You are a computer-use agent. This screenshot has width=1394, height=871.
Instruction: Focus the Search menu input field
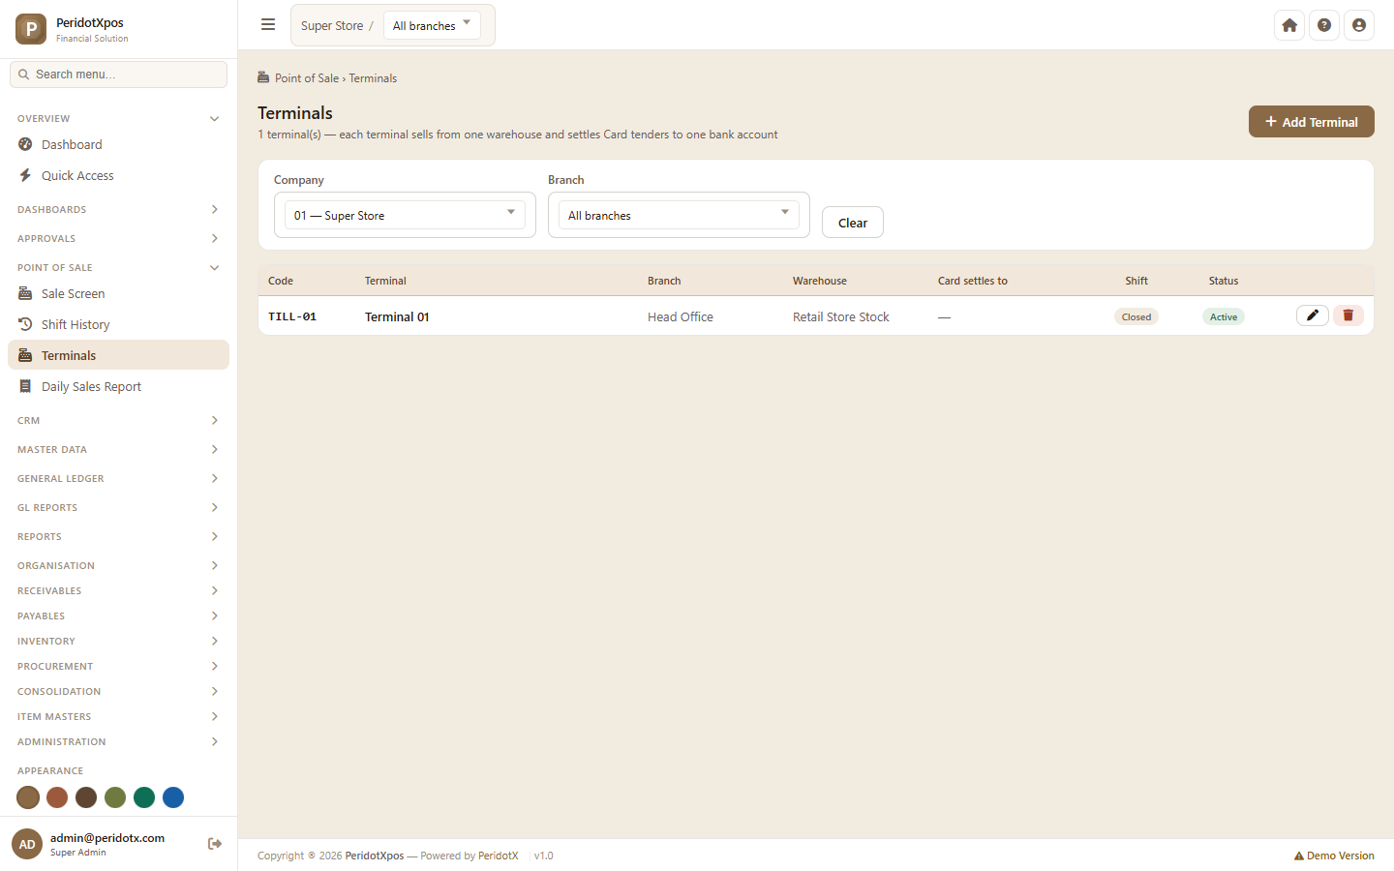tap(118, 75)
